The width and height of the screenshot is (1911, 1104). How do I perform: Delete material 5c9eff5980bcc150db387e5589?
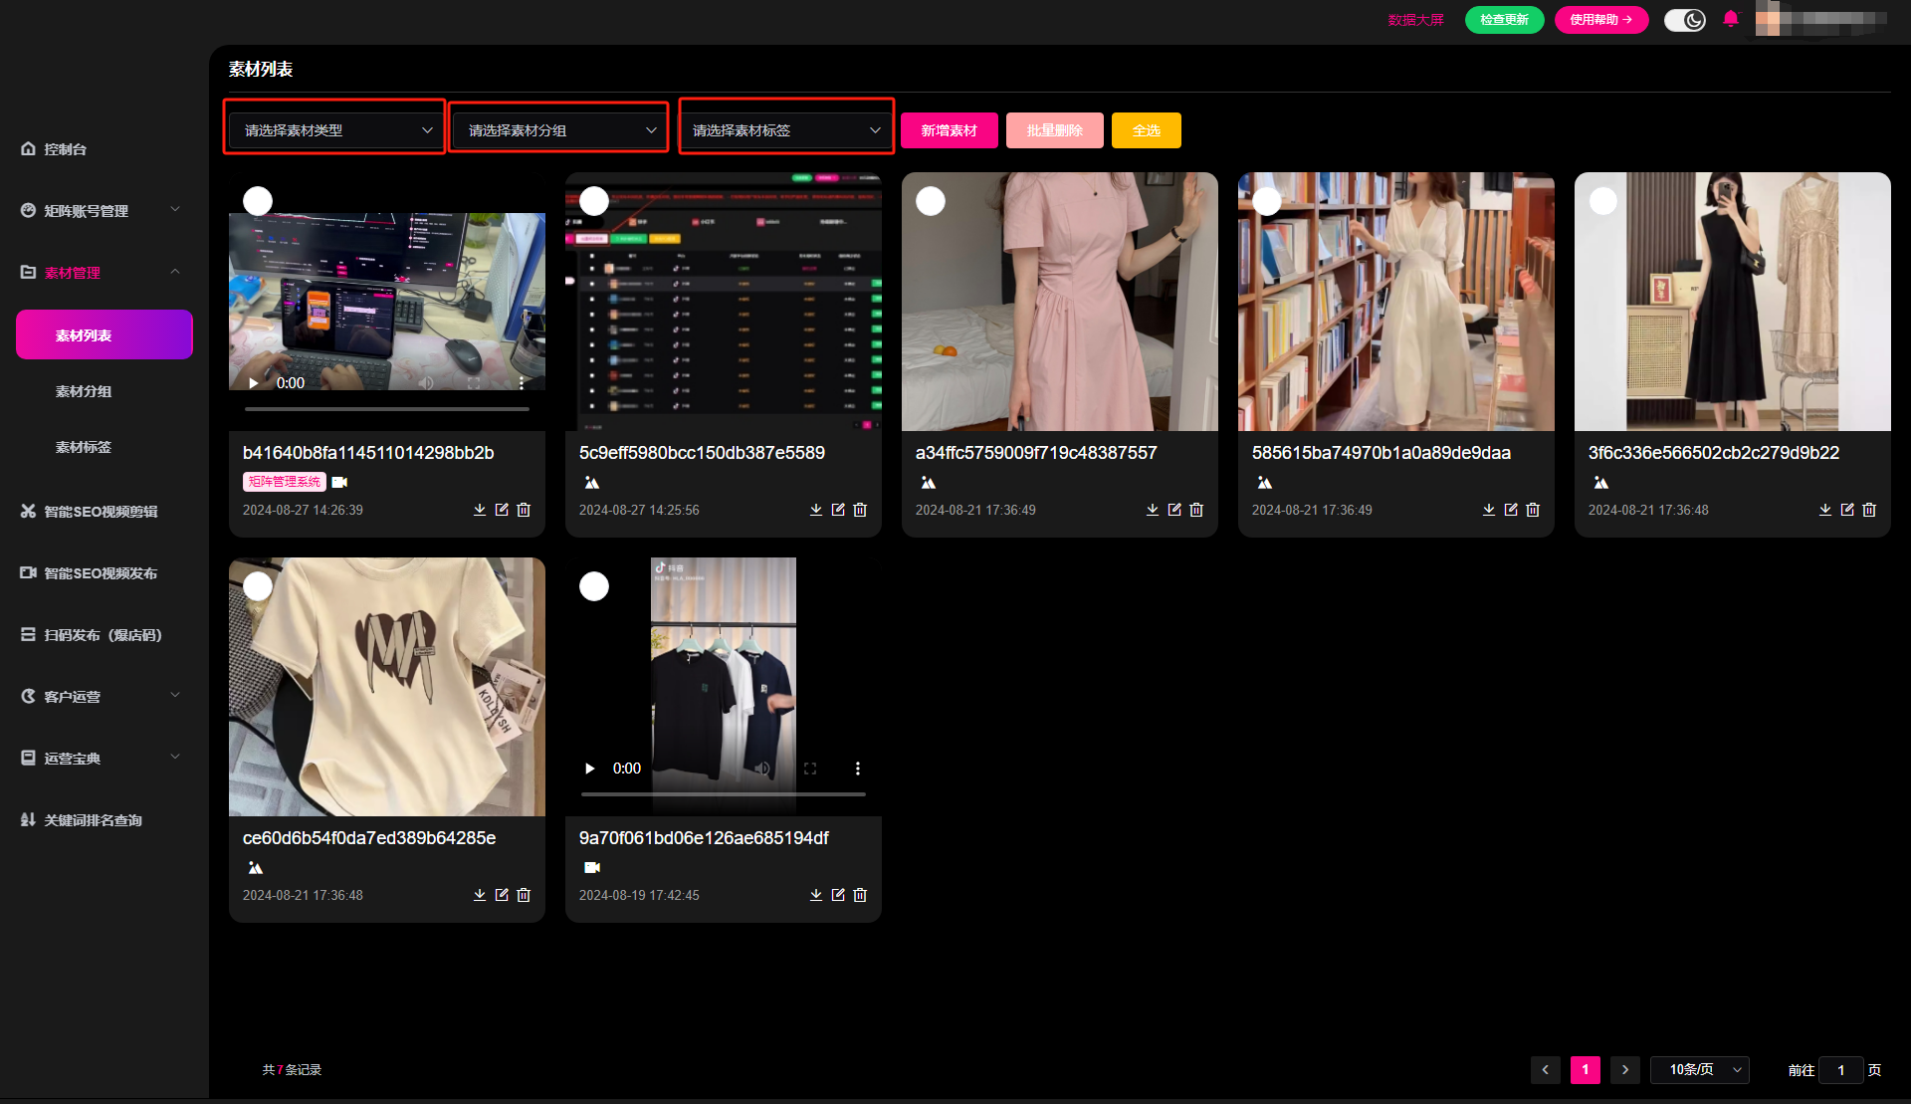(x=860, y=510)
